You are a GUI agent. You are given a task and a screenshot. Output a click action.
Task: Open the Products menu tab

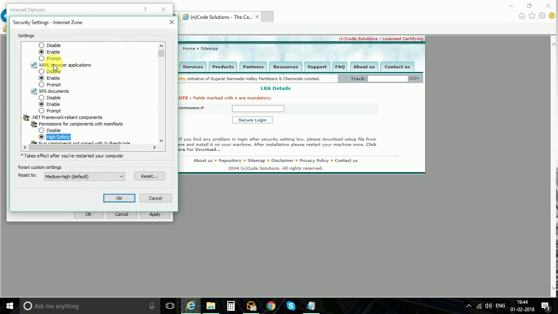click(x=223, y=67)
